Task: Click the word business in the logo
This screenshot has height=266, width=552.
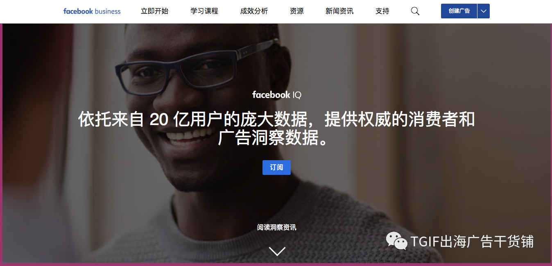Action: coord(108,11)
